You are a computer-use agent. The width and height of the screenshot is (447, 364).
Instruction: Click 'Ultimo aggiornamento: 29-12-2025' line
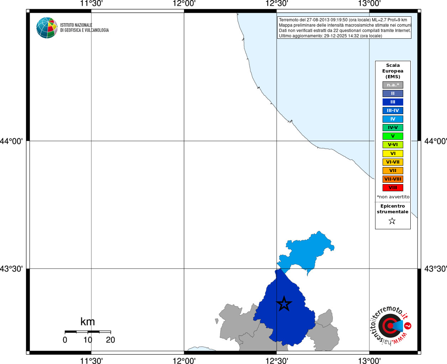click(x=331, y=36)
